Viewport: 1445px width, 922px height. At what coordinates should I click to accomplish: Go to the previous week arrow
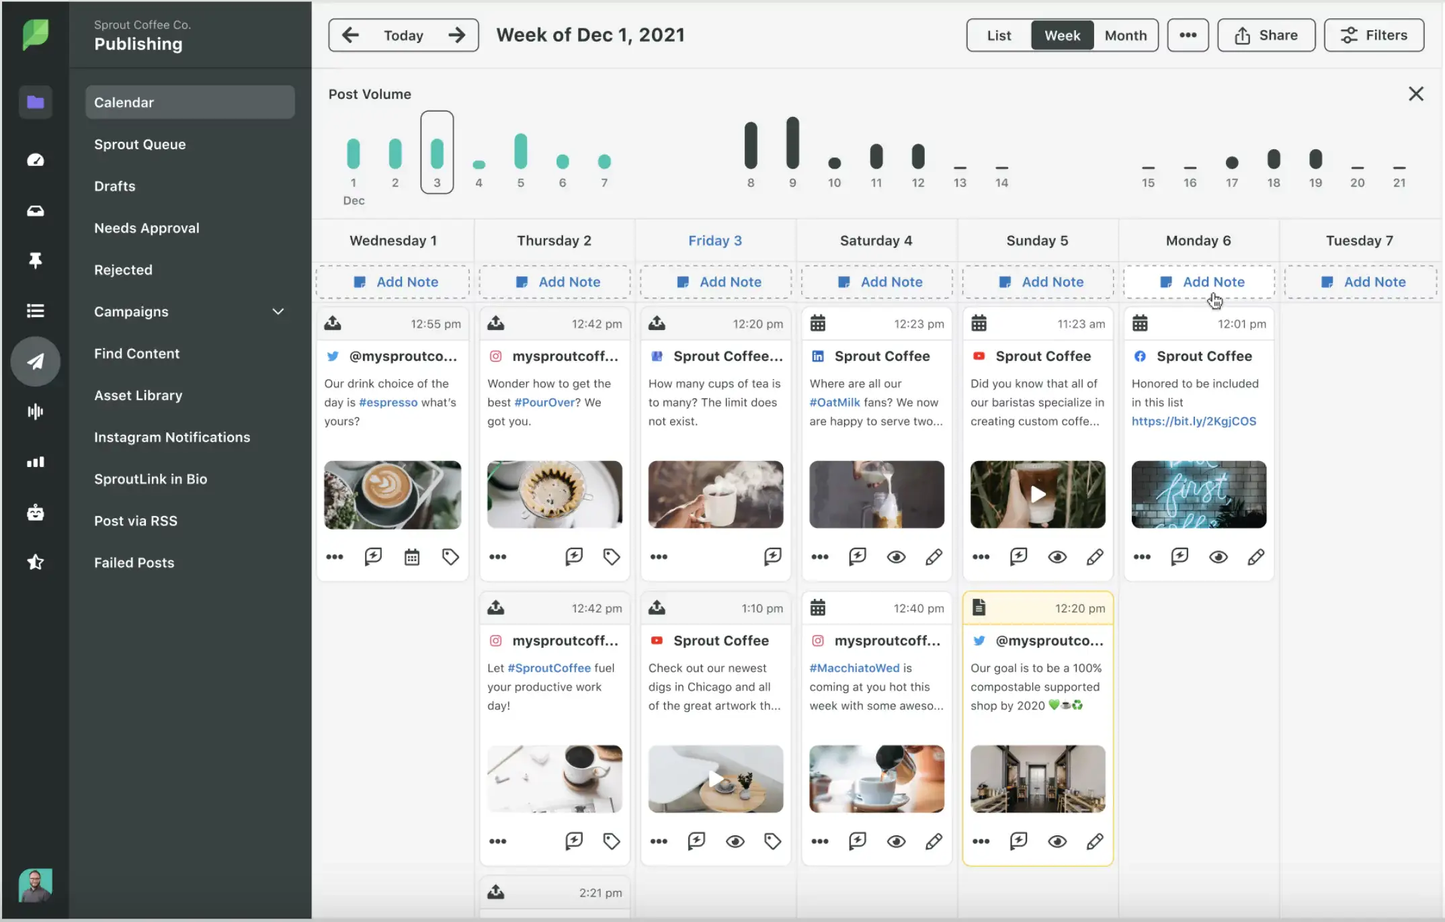[x=350, y=35]
